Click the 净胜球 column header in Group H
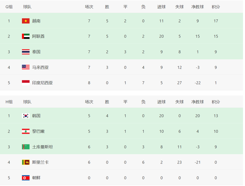This screenshot has height=186, width=245. tap(198, 102)
